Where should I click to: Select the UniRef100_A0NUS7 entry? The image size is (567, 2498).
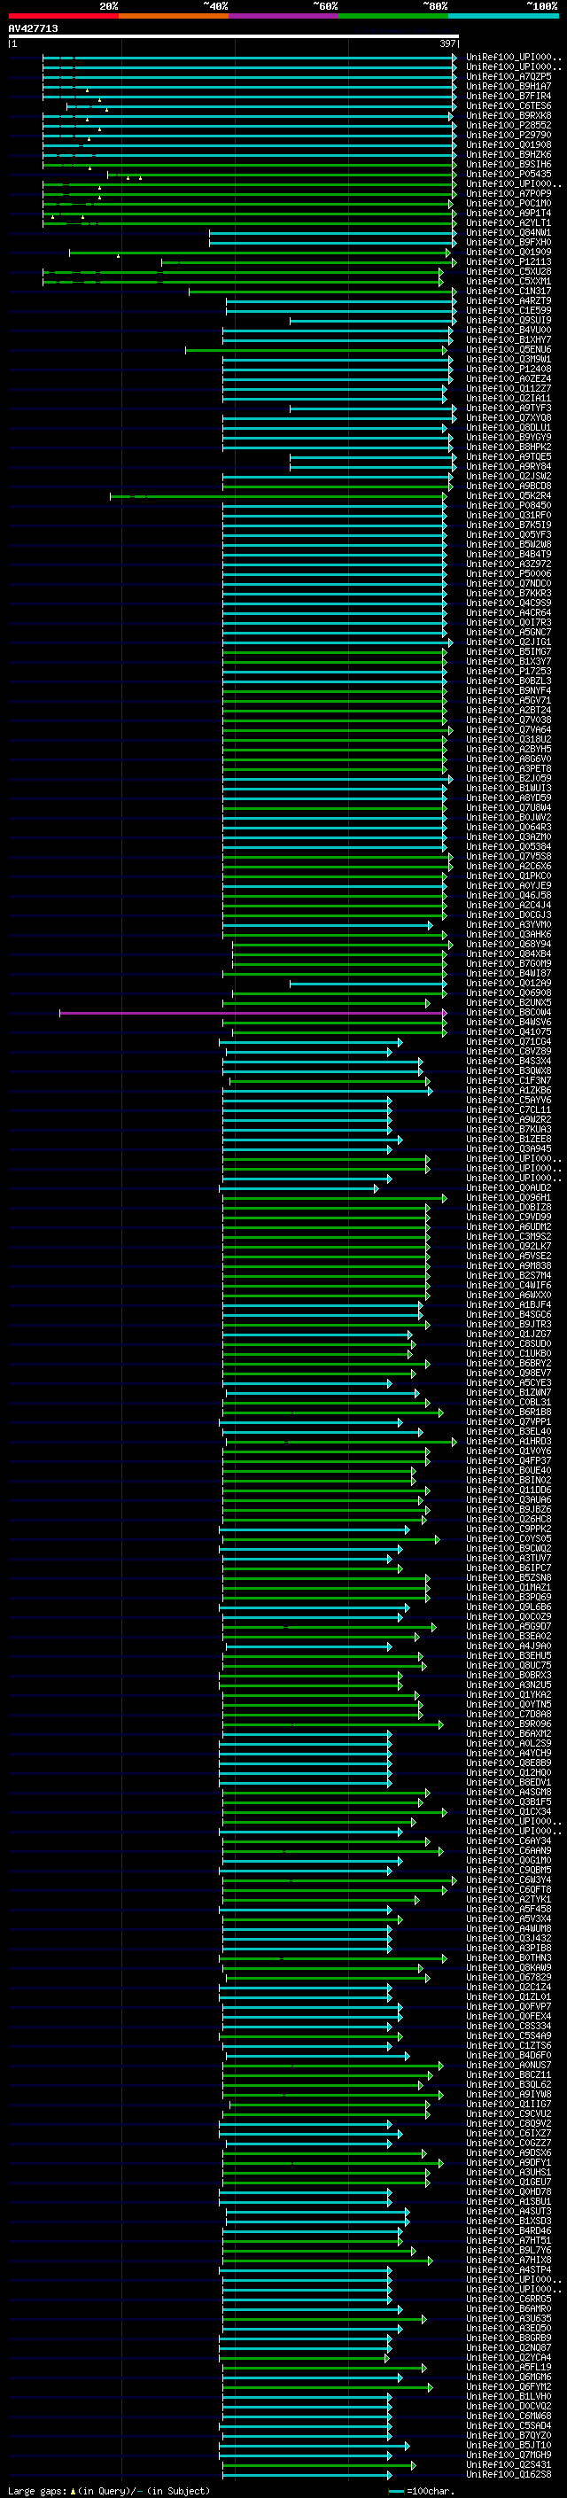pos(509,2065)
